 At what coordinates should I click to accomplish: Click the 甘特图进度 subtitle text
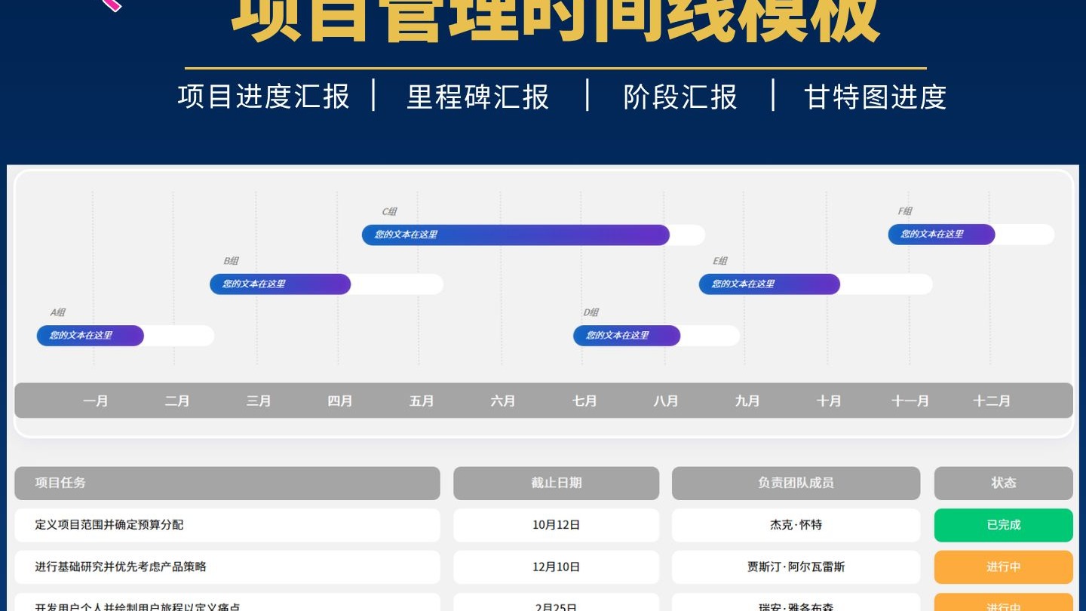coord(874,97)
